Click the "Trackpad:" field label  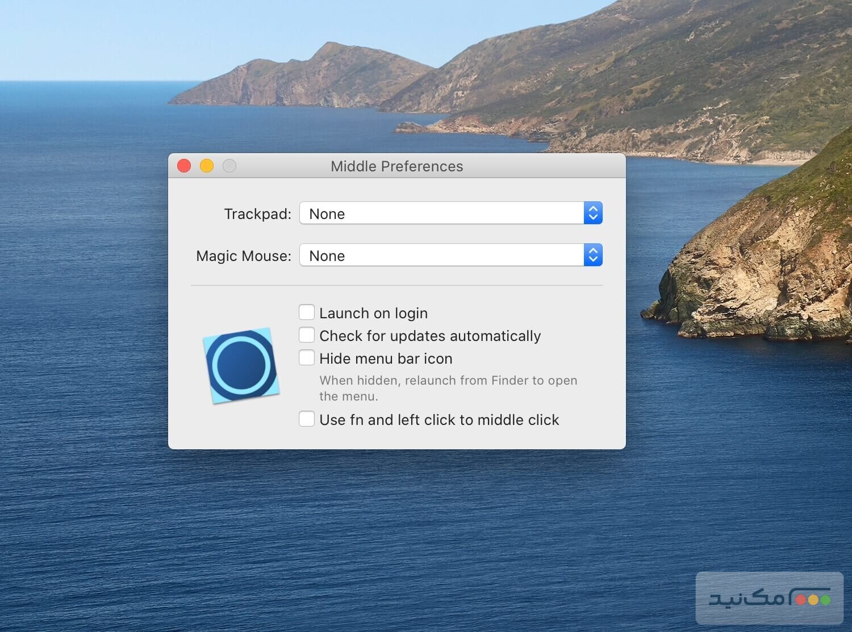pyautogui.click(x=257, y=214)
